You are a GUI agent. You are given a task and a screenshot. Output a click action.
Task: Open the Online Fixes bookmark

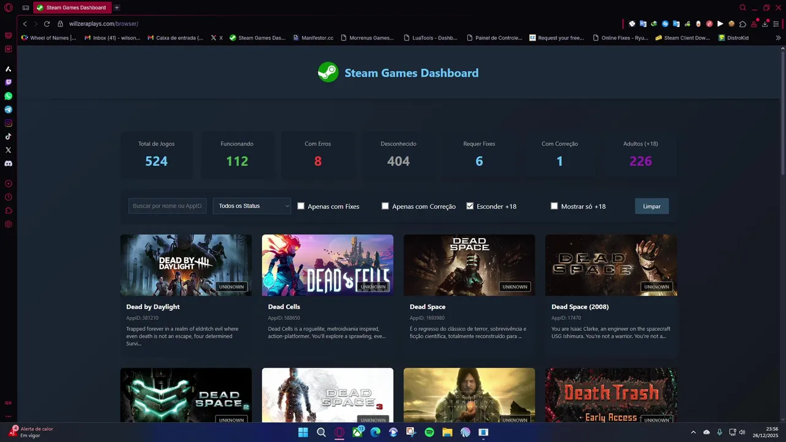620,37
